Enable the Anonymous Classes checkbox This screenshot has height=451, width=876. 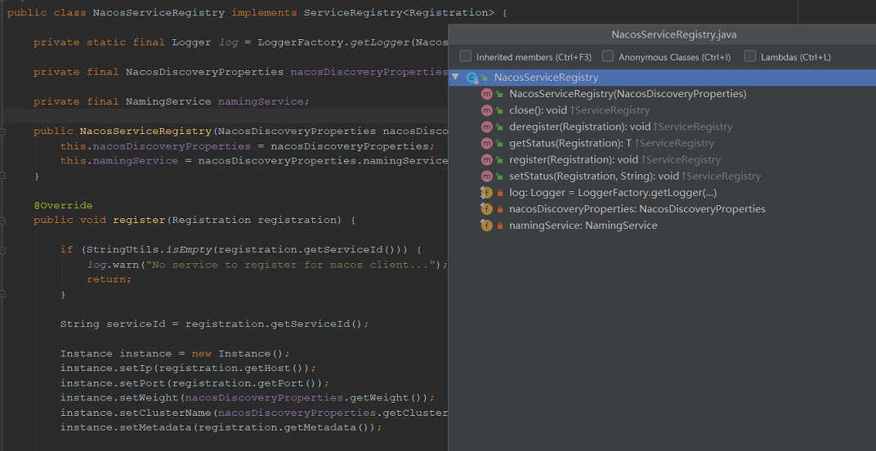click(x=608, y=56)
